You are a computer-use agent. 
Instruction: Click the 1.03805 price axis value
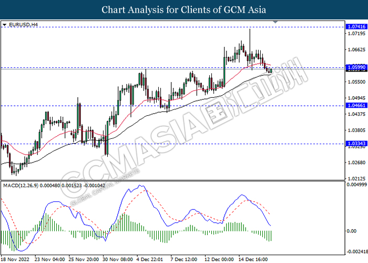click(x=356, y=130)
